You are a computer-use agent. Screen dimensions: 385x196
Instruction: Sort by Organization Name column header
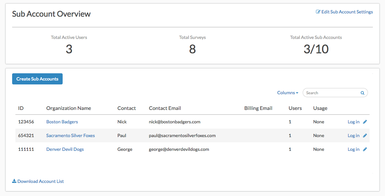(69, 108)
